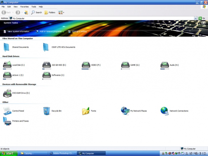Click Add or remove programs link
The height and width of the screenshot is (156, 208).
[x=51, y=31]
